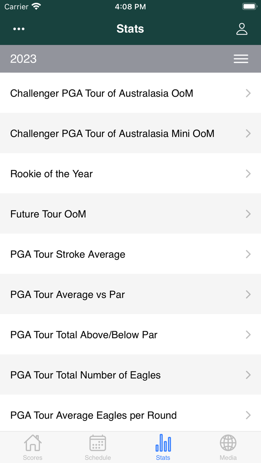Screen dimensions: 261x463
Task: Switch to the Media tab
Action: [x=228, y=447]
